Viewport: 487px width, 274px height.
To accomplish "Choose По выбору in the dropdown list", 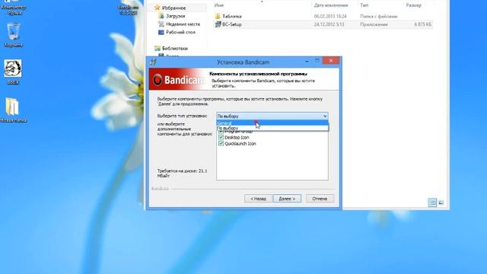I will click(272, 128).
